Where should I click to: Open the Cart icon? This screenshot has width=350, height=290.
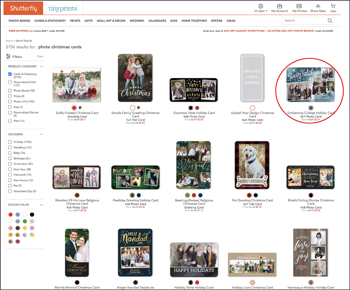pyautogui.click(x=333, y=6)
